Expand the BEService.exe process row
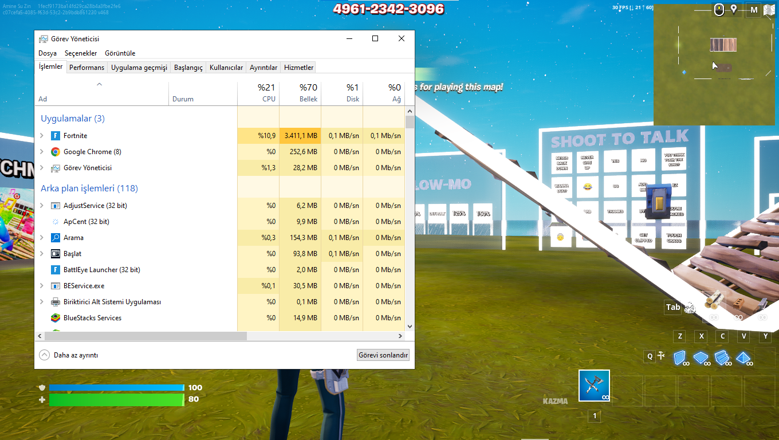The width and height of the screenshot is (779, 440). point(42,286)
